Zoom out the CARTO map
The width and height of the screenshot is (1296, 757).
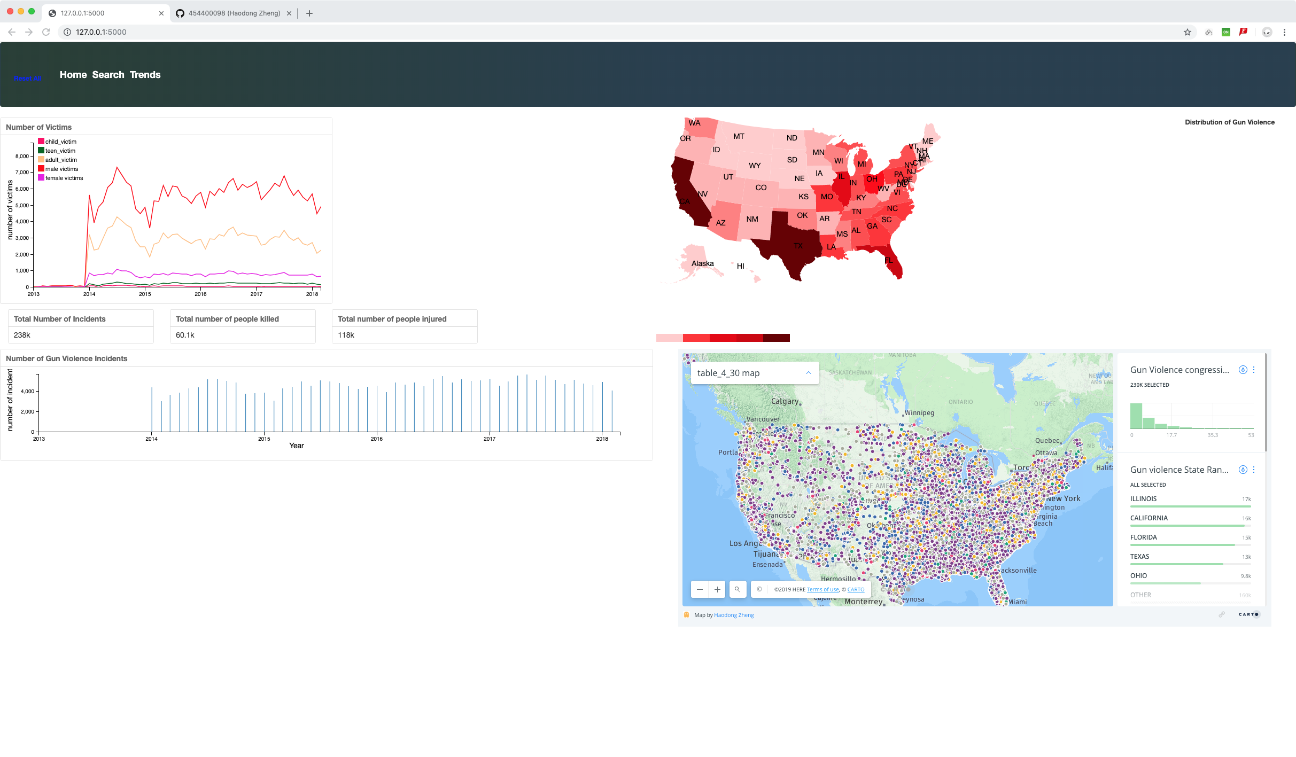point(700,589)
